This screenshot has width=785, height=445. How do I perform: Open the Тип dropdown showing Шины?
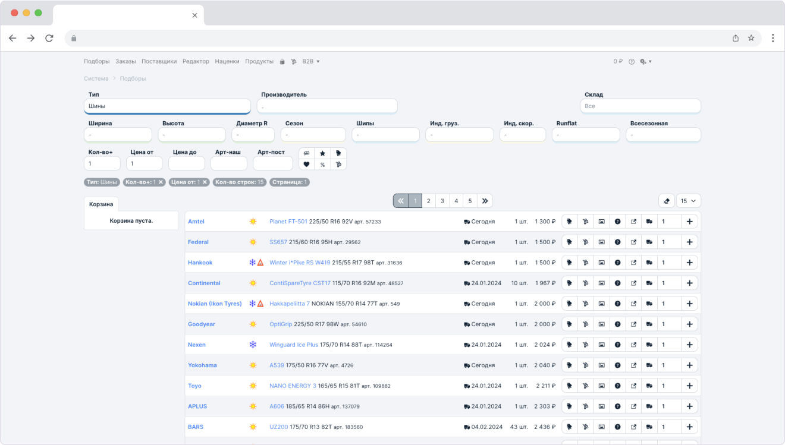(167, 106)
